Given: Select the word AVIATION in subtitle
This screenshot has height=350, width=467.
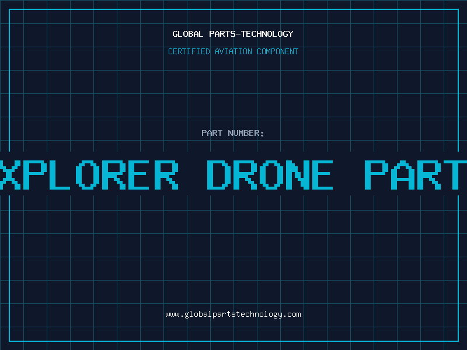Looking at the screenshot, I should tap(233, 51).
